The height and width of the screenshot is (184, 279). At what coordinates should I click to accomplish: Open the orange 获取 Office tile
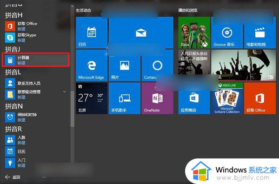coord(260,99)
